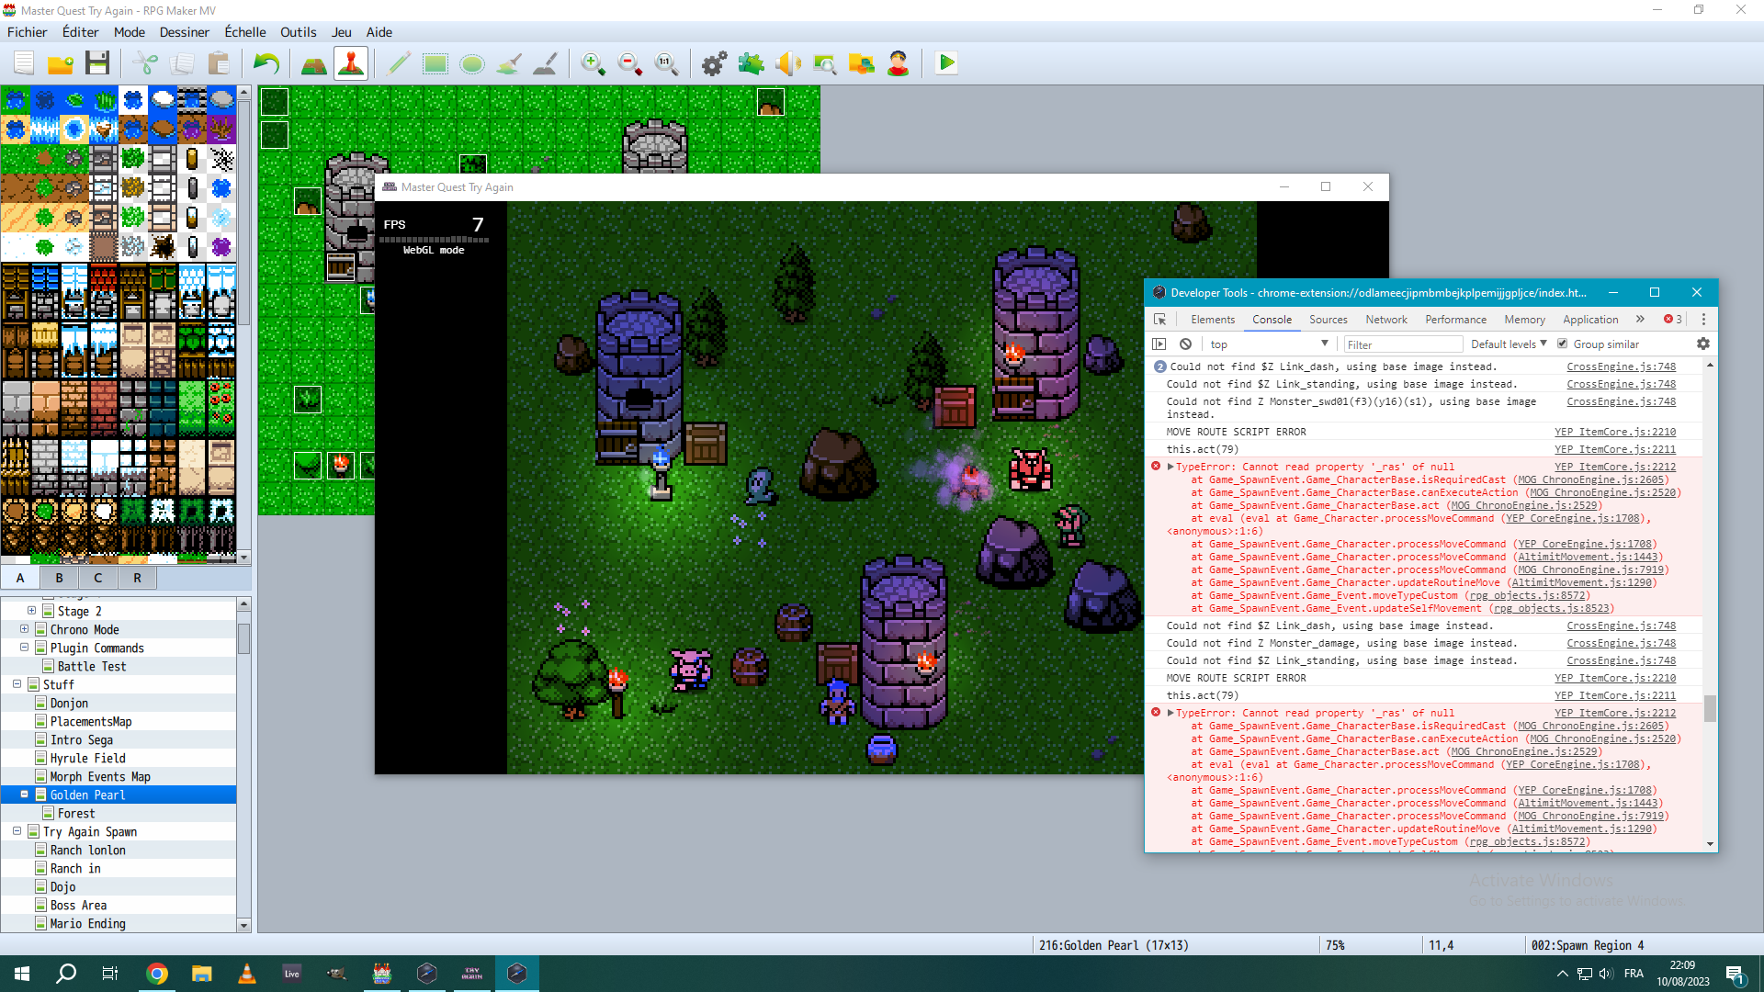Open the Fichier menu
The width and height of the screenshot is (1764, 992).
click(x=27, y=32)
